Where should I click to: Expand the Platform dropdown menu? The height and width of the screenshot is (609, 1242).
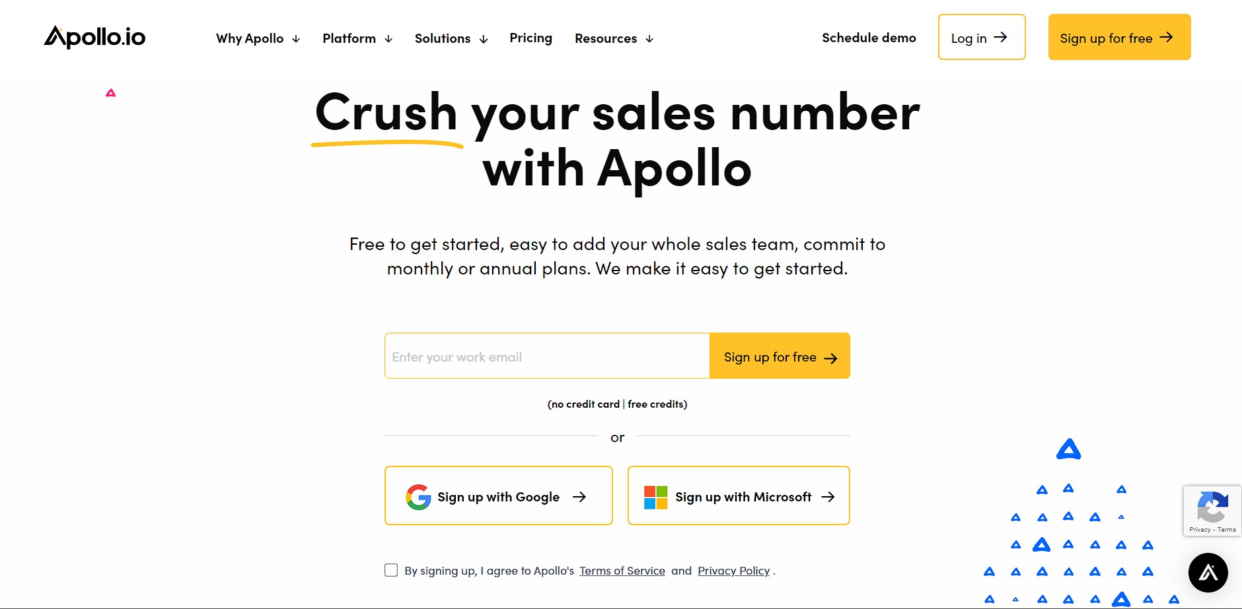[x=357, y=38]
